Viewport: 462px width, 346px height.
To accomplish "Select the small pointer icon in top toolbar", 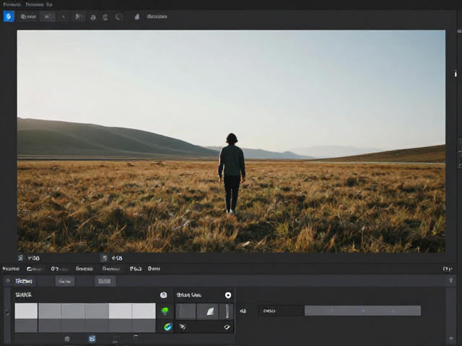I will coord(64,17).
